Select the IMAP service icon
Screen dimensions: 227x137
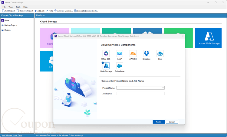(x=120, y=53)
